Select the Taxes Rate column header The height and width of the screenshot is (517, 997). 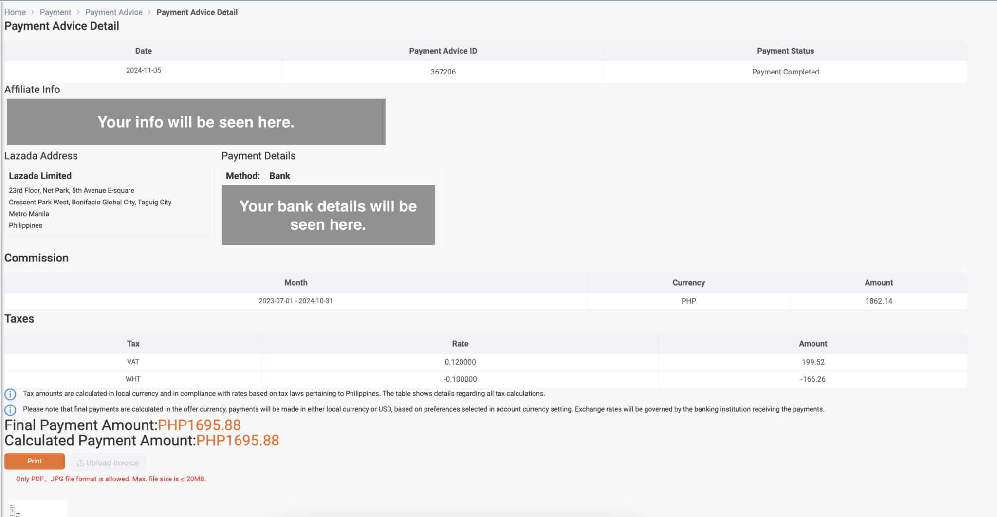[x=460, y=343]
